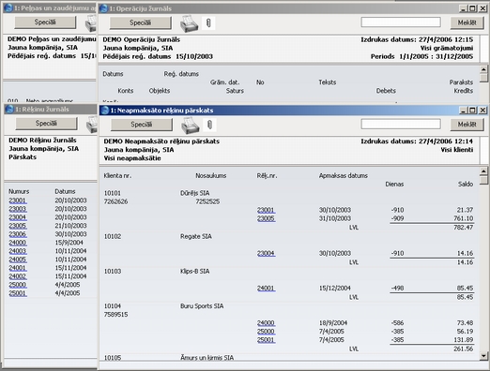Activate the Rēķinu žurnāls title bar
This screenshot has height=371, width=490.
50,110
